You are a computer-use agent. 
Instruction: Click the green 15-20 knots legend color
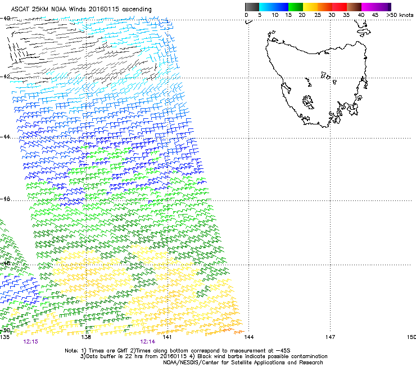point(296,7)
